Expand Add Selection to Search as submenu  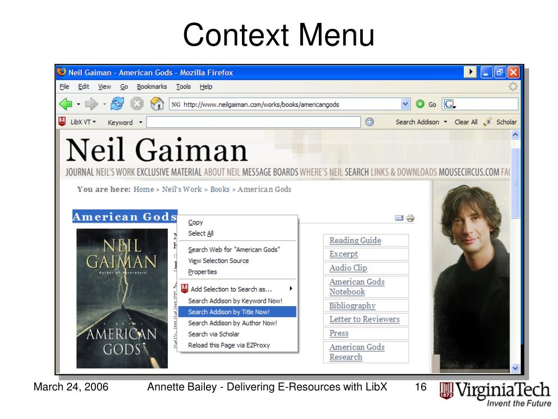click(x=291, y=289)
